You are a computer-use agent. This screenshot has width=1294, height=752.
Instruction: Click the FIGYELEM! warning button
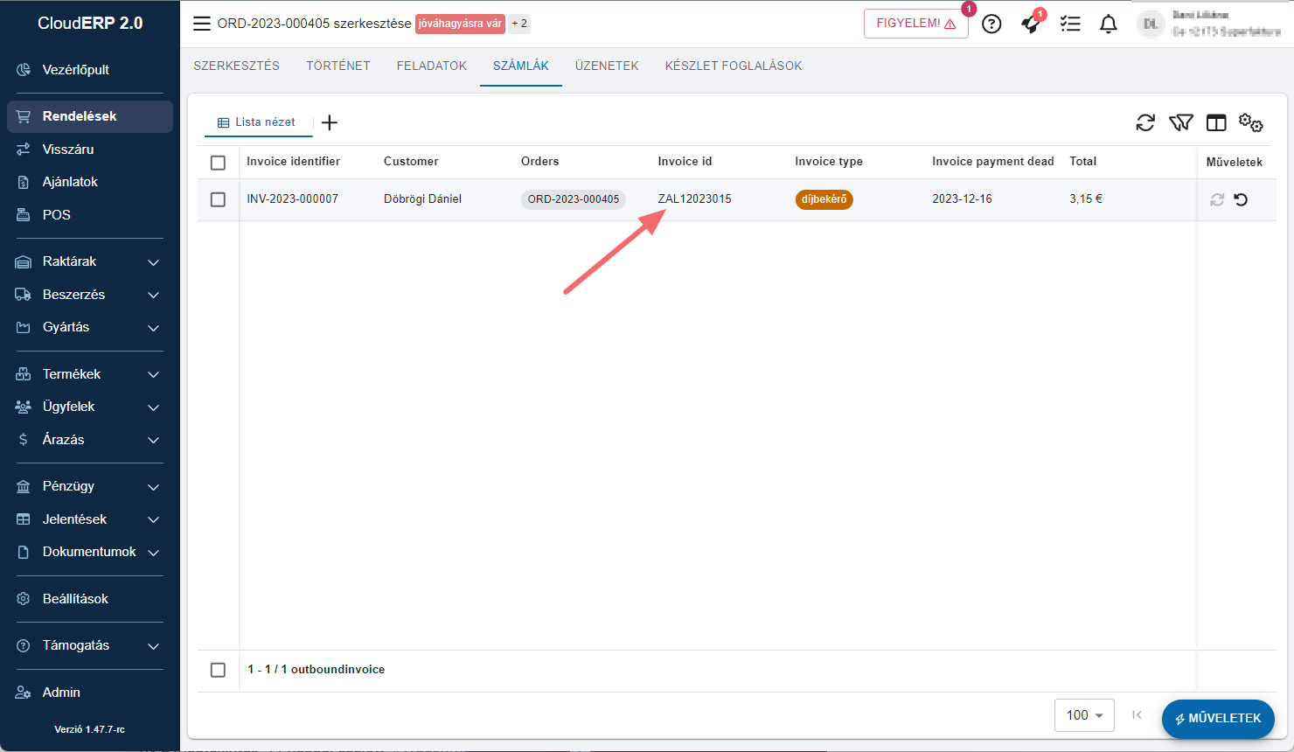916,24
